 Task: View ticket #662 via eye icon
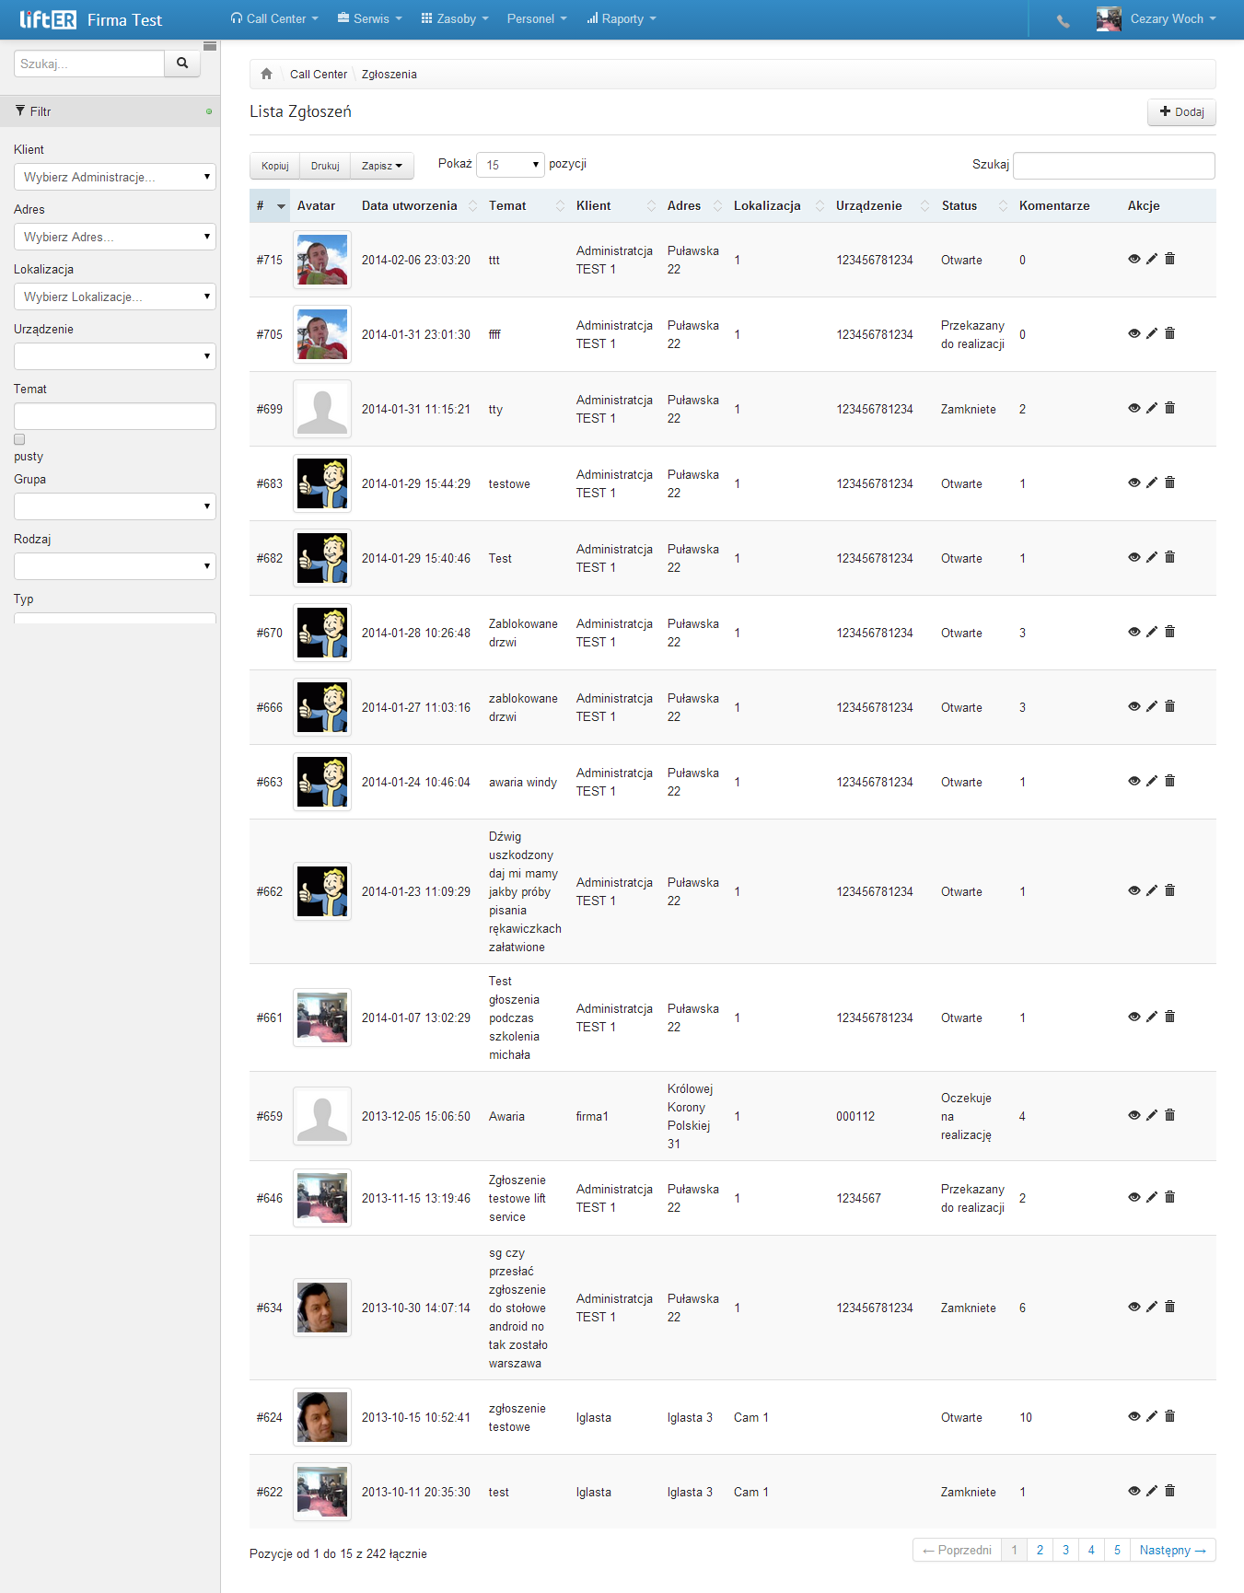1134,890
